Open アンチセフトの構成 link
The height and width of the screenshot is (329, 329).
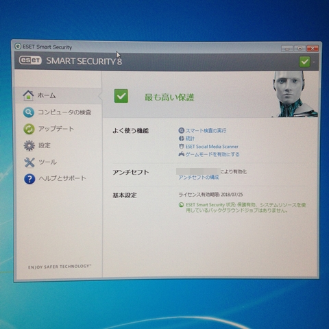coord(199,178)
